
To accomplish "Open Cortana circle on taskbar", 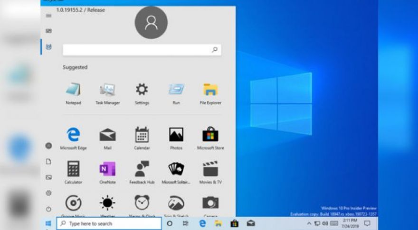I will click(170, 223).
